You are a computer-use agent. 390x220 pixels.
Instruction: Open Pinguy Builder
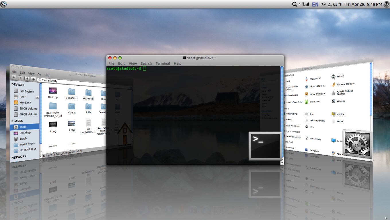315,78
